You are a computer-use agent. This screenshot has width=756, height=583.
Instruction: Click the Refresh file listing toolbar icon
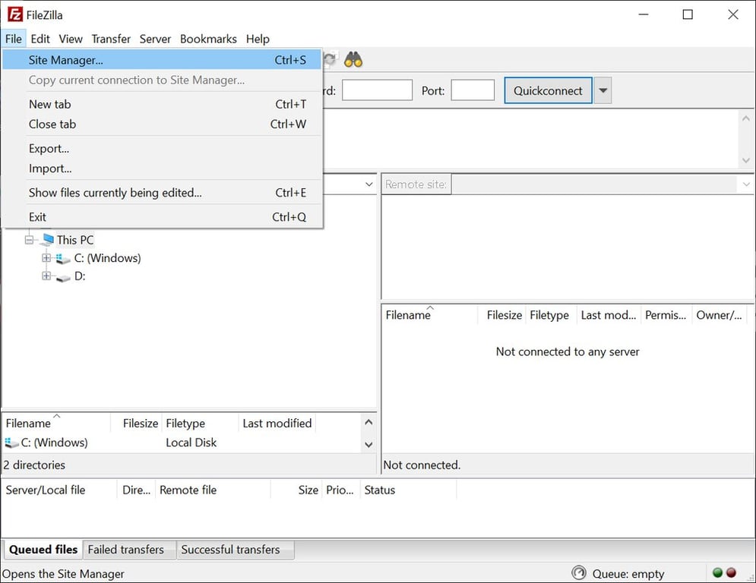coord(329,59)
